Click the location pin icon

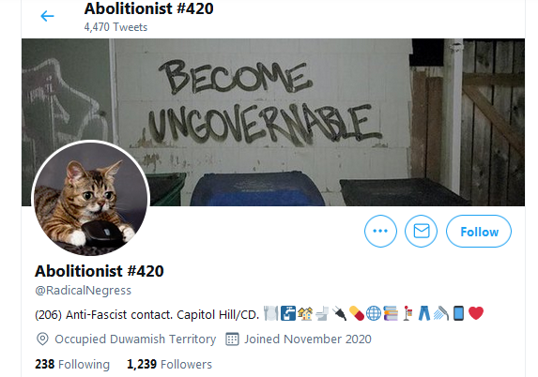pyautogui.click(x=42, y=339)
